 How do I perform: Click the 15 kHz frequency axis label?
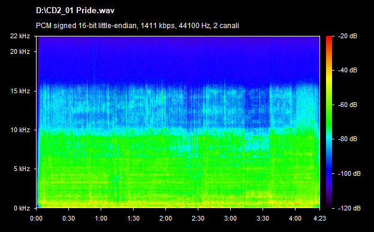20,91
